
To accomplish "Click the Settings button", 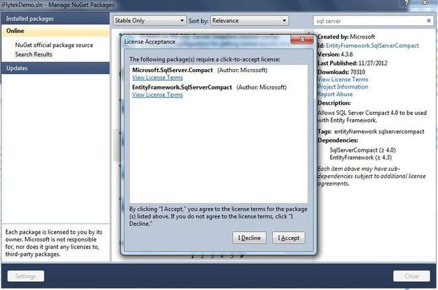I will (26, 276).
